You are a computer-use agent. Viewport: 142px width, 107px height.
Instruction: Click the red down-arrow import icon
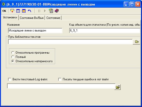tap(12, 11)
